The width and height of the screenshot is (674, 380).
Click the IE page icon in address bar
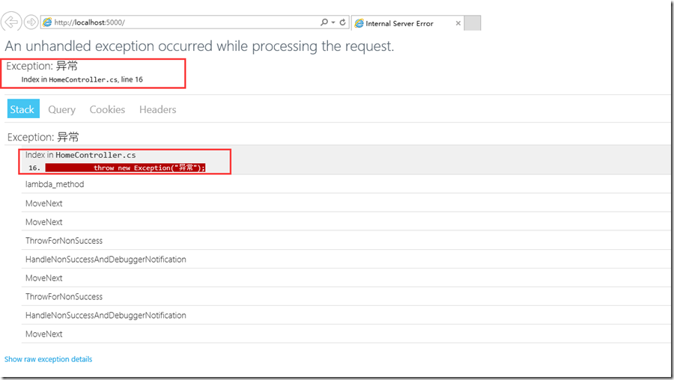pyautogui.click(x=47, y=22)
